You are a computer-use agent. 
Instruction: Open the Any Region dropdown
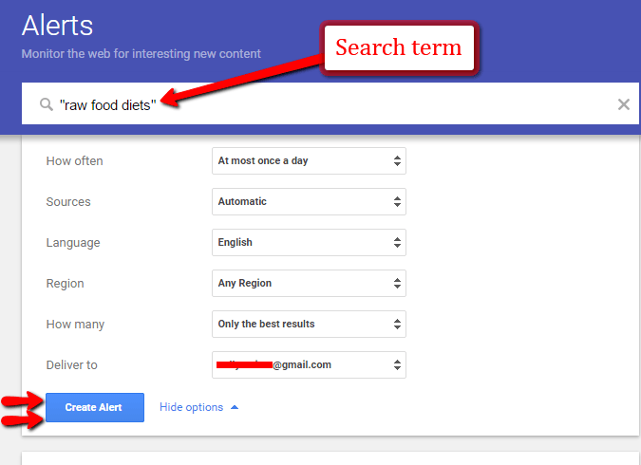tap(309, 283)
